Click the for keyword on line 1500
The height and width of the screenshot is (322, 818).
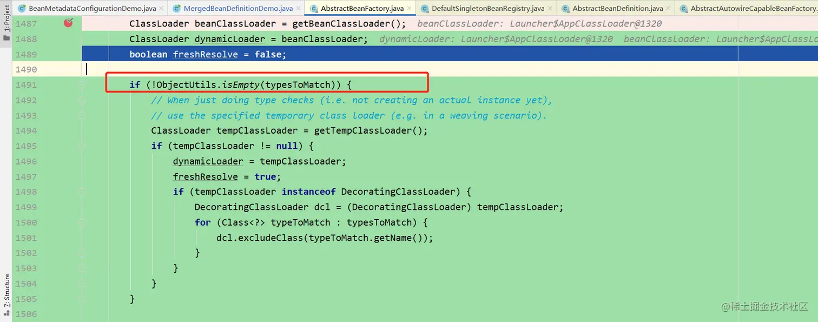(203, 222)
